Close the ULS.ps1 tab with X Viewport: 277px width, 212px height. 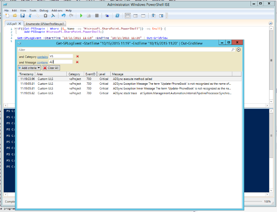(x=20, y=23)
